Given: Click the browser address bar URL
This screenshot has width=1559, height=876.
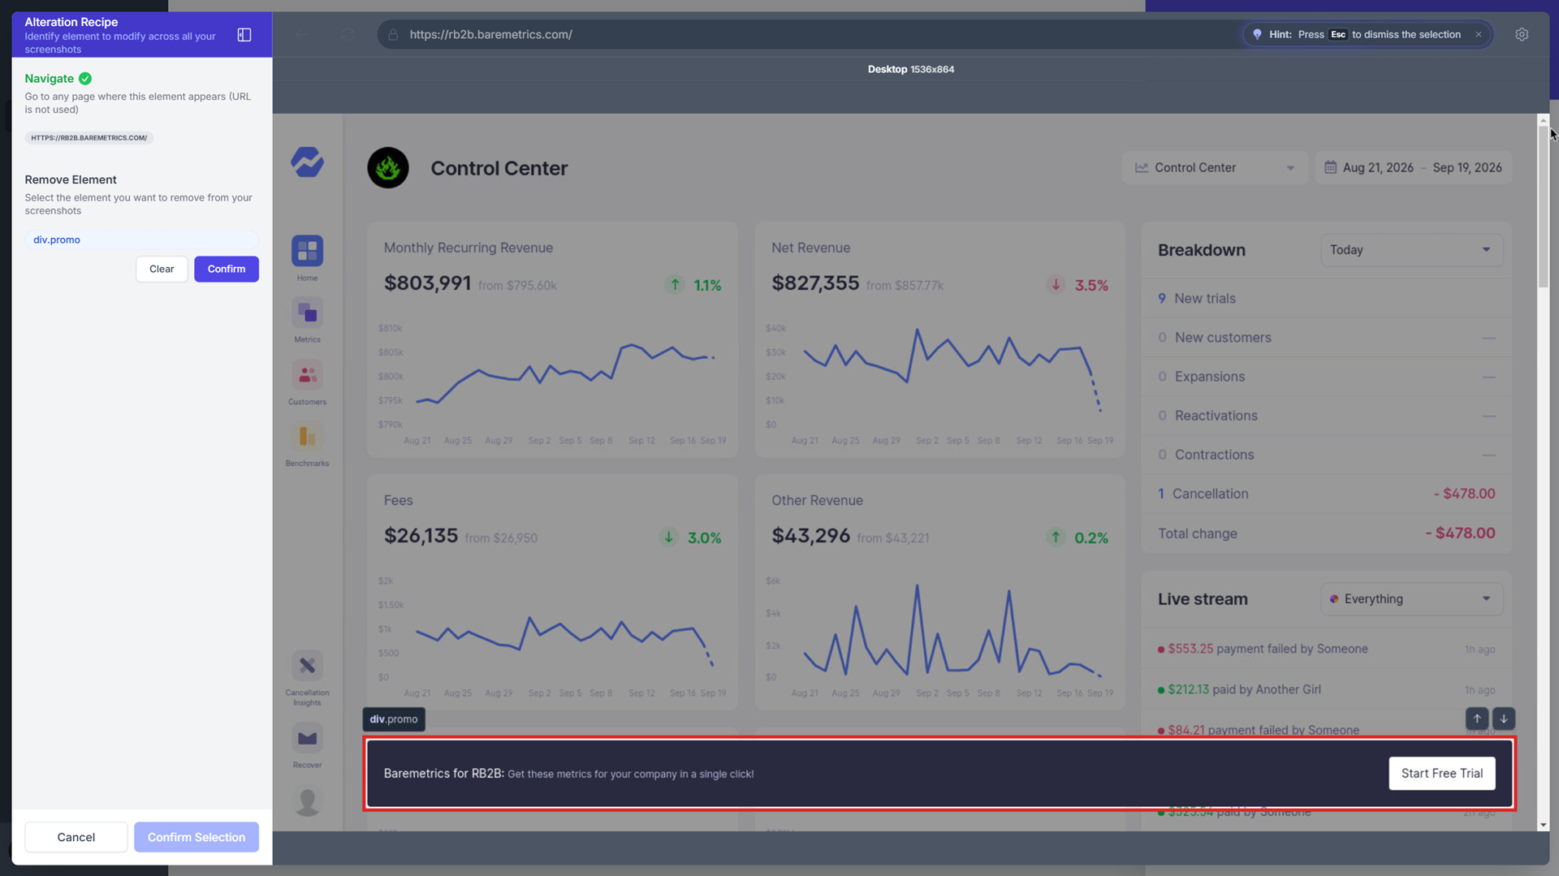Looking at the screenshot, I should pos(490,35).
